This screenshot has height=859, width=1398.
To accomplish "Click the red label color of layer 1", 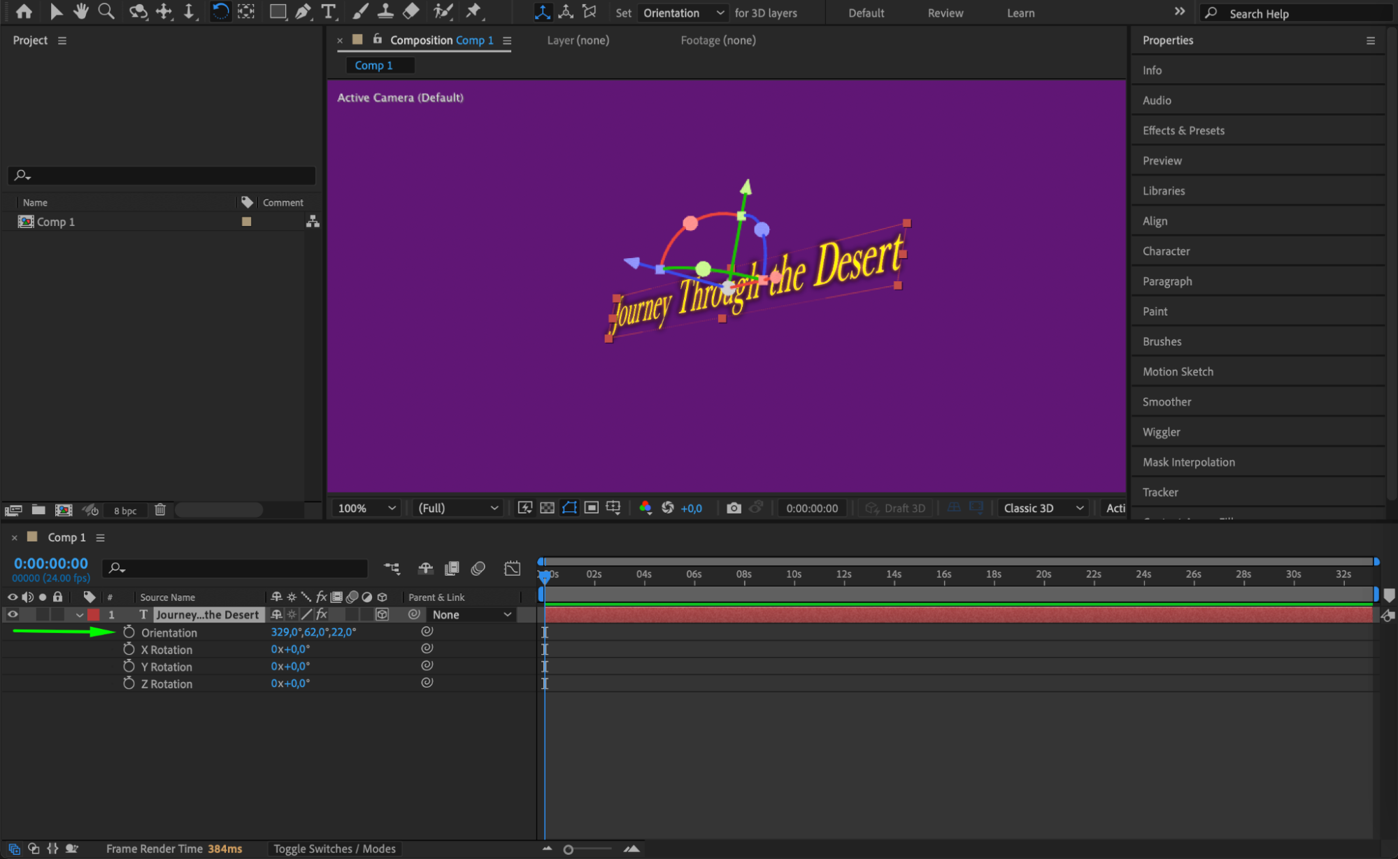I will tap(93, 615).
